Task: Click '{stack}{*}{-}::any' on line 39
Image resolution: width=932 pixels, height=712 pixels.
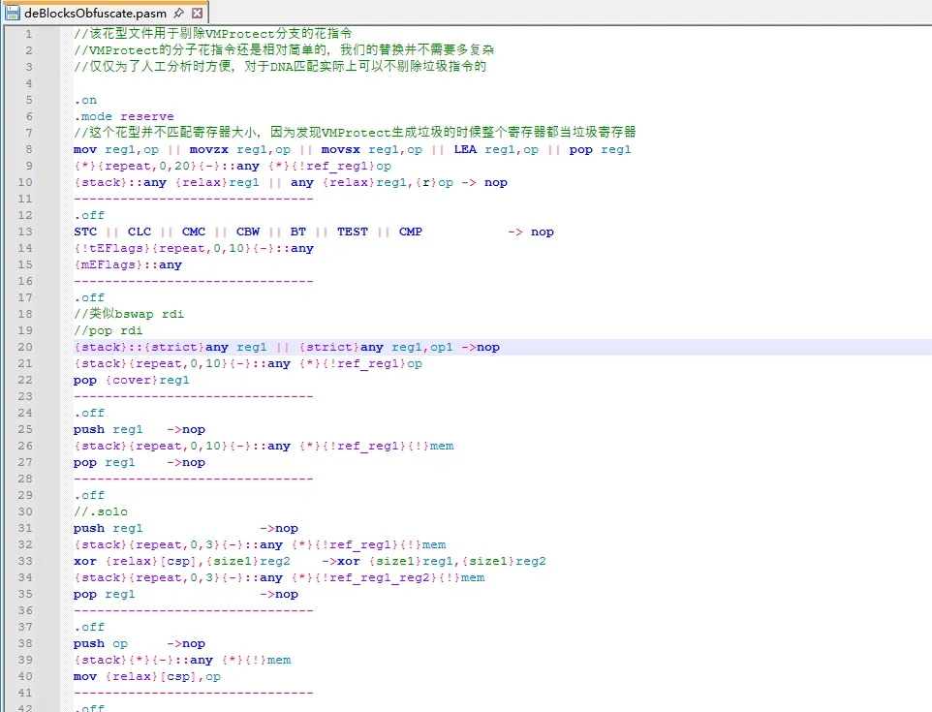Action: click(x=143, y=661)
